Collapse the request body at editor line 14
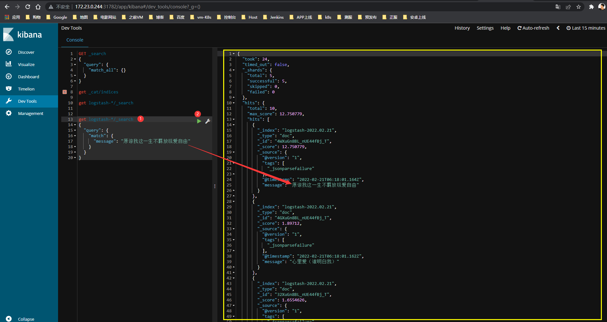The height and width of the screenshot is (322, 607). click(75, 125)
